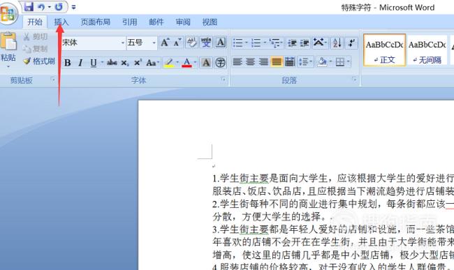454x270 pixels.
Task: Expand the font size dropdown arrow
Action: pos(154,43)
